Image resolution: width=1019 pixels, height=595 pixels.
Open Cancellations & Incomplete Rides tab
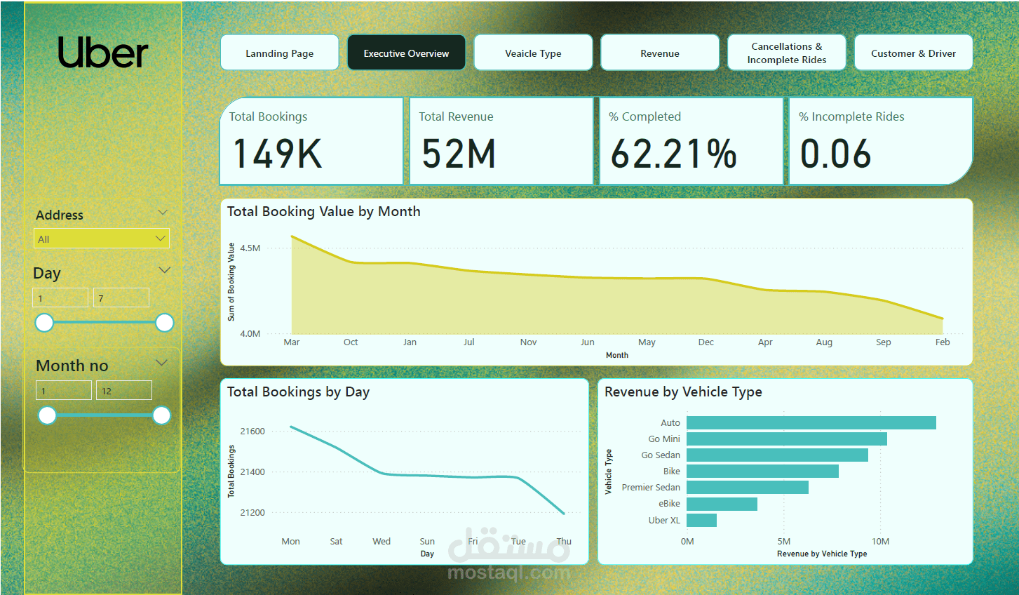click(787, 53)
